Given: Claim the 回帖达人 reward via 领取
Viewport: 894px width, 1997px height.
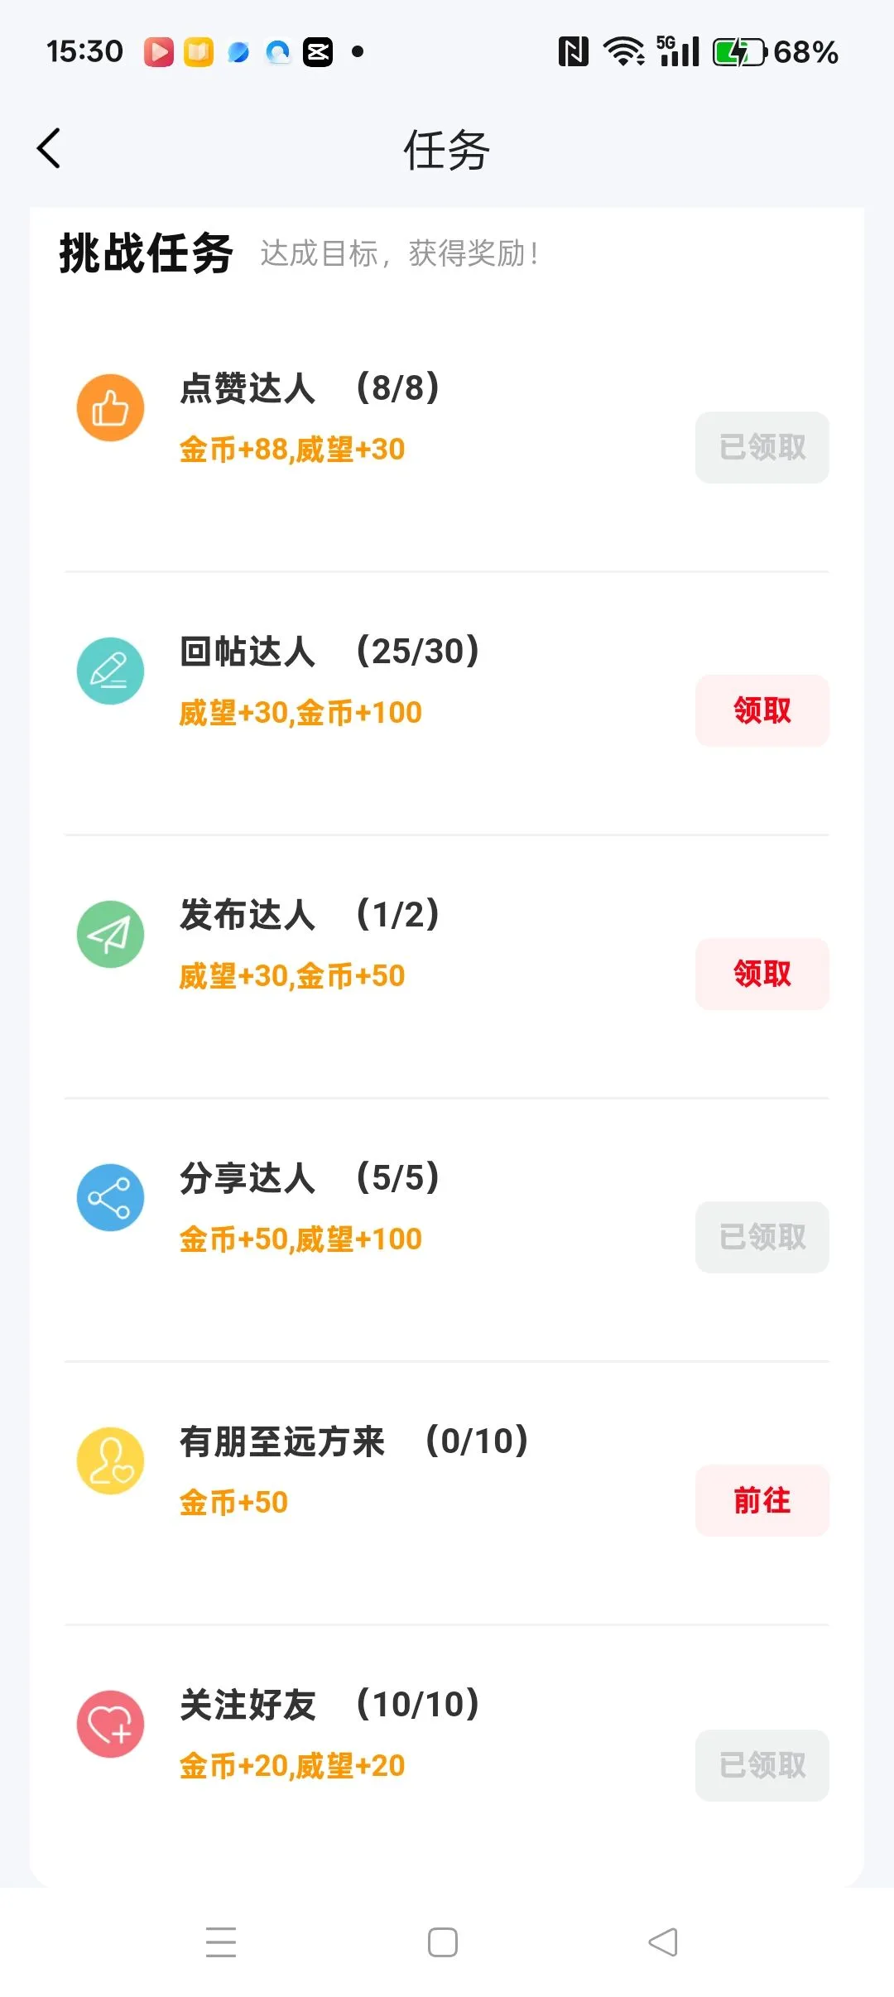Looking at the screenshot, I should [762, 710].
